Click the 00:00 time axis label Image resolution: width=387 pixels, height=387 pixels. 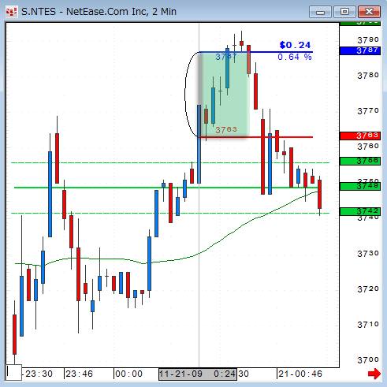(128, 374)
